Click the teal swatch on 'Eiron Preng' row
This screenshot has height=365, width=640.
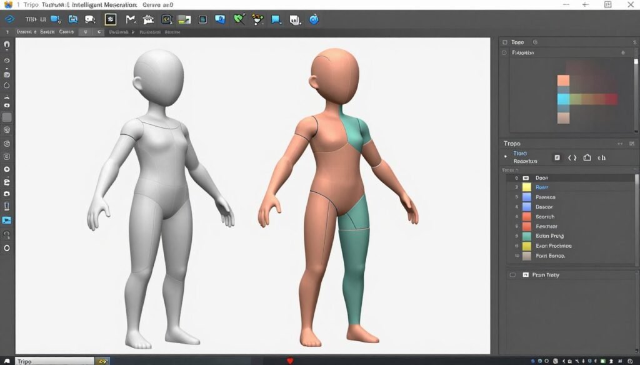[x=527, y=236]
